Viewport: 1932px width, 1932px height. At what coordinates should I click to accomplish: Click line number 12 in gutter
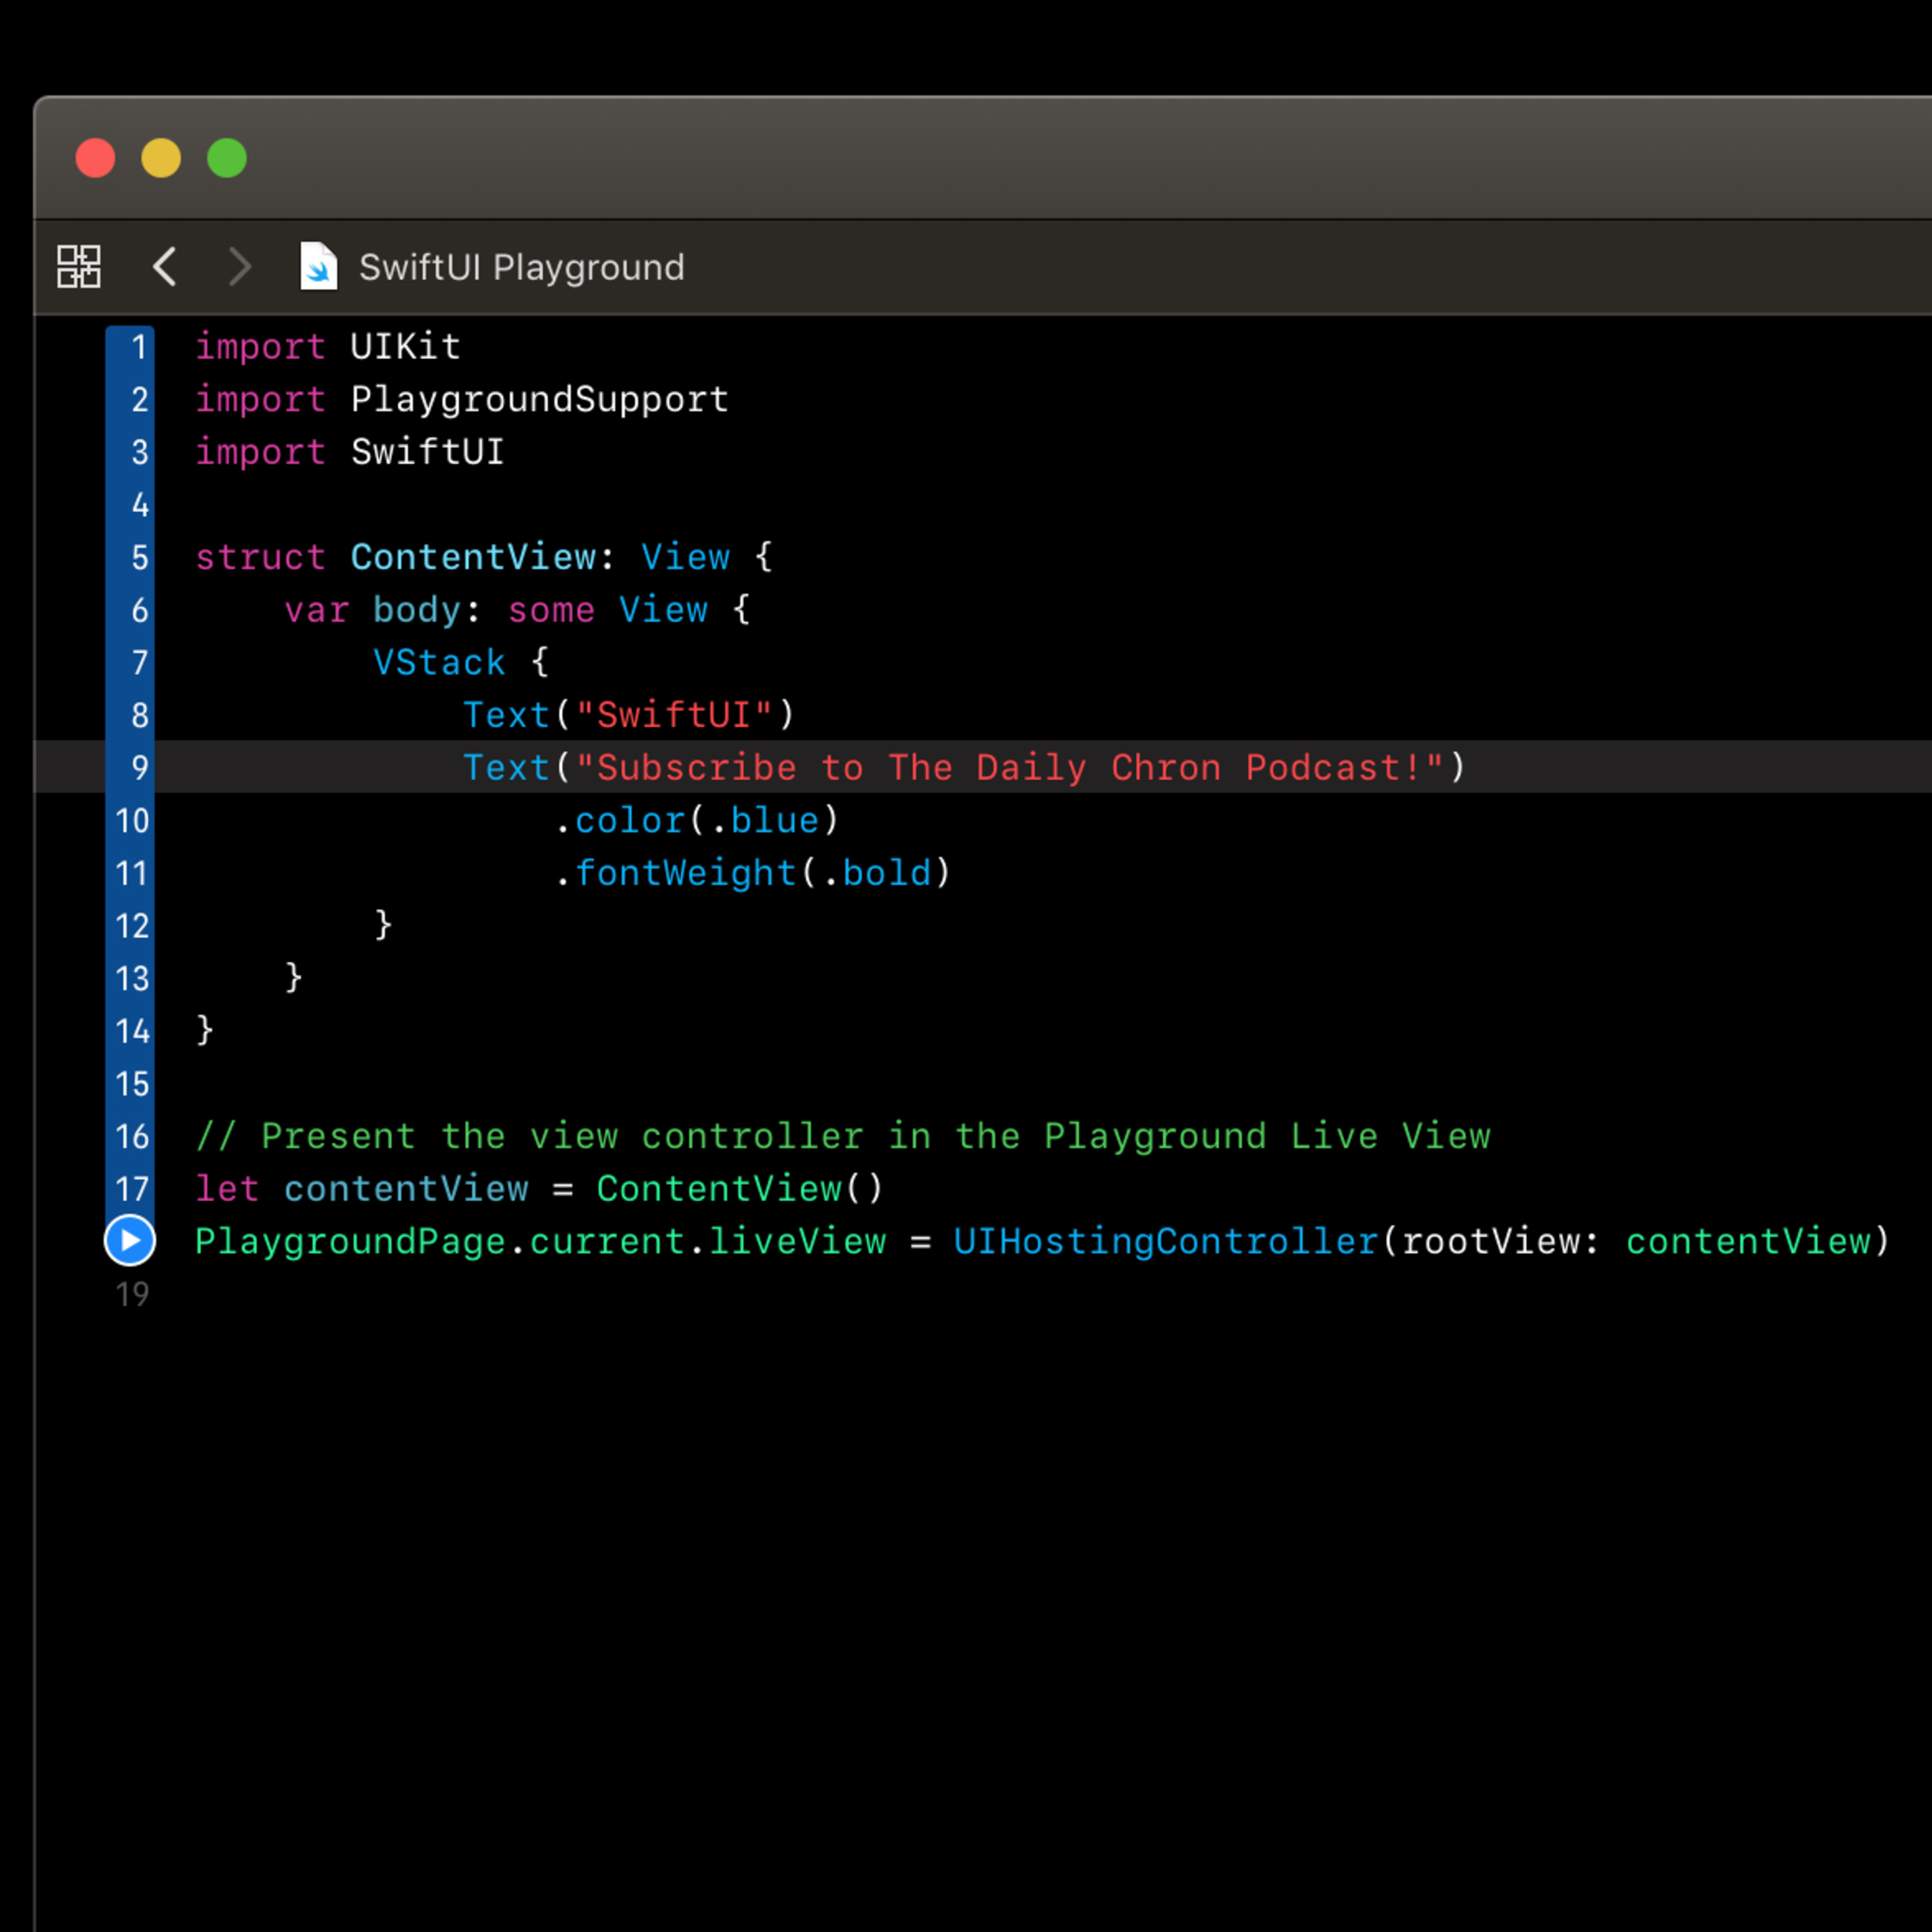(x=132, y=925)
